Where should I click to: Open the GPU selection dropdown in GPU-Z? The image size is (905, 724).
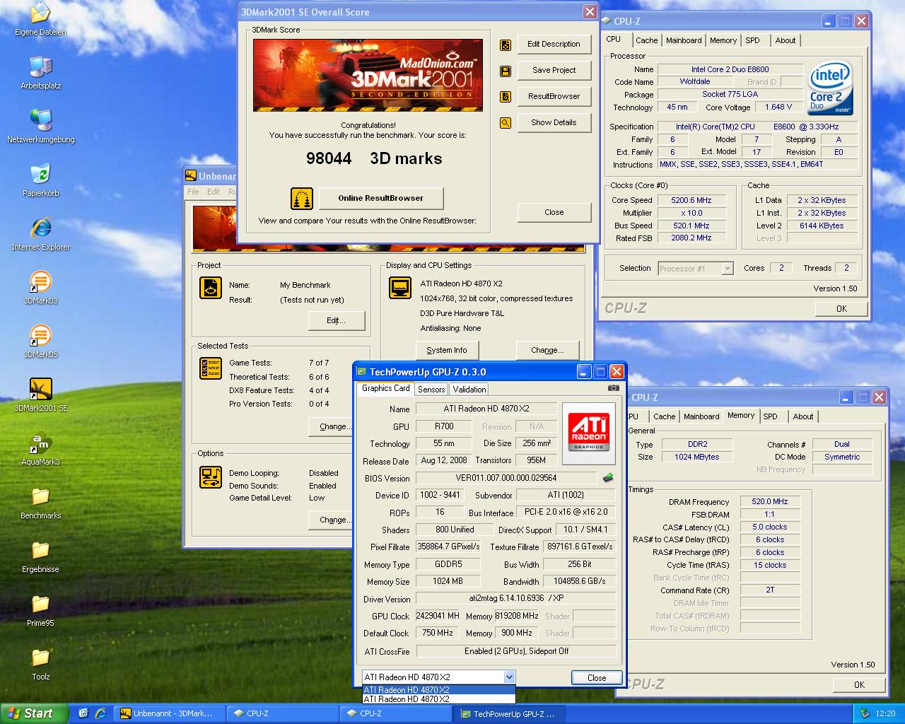[508, 677]
